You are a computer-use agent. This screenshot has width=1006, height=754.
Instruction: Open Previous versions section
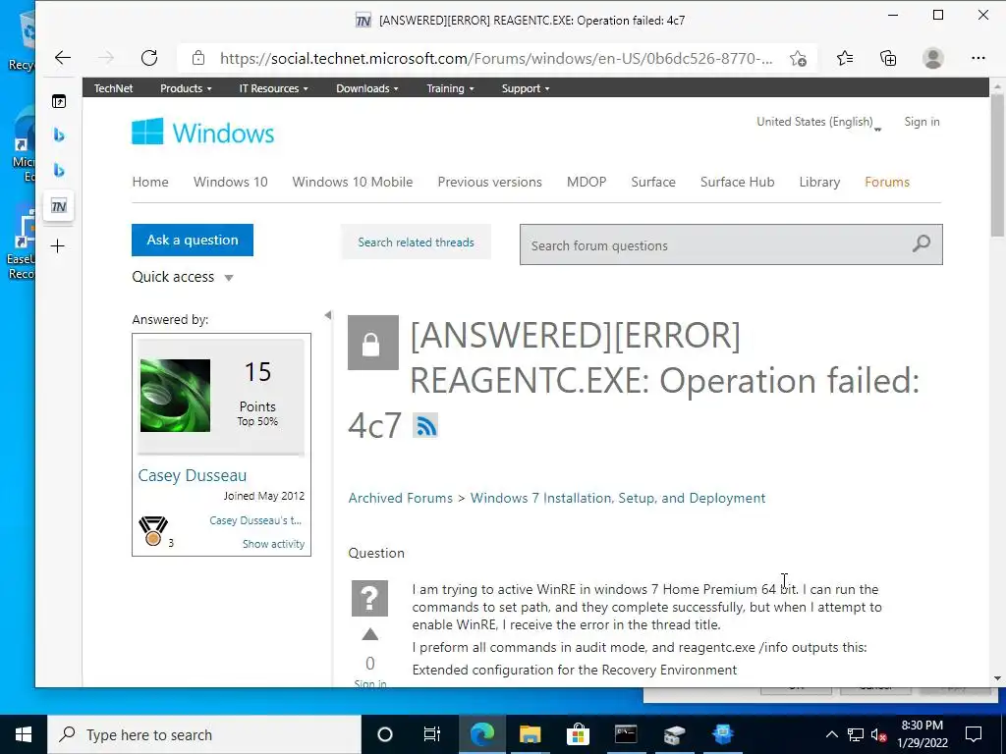(489, 182)
